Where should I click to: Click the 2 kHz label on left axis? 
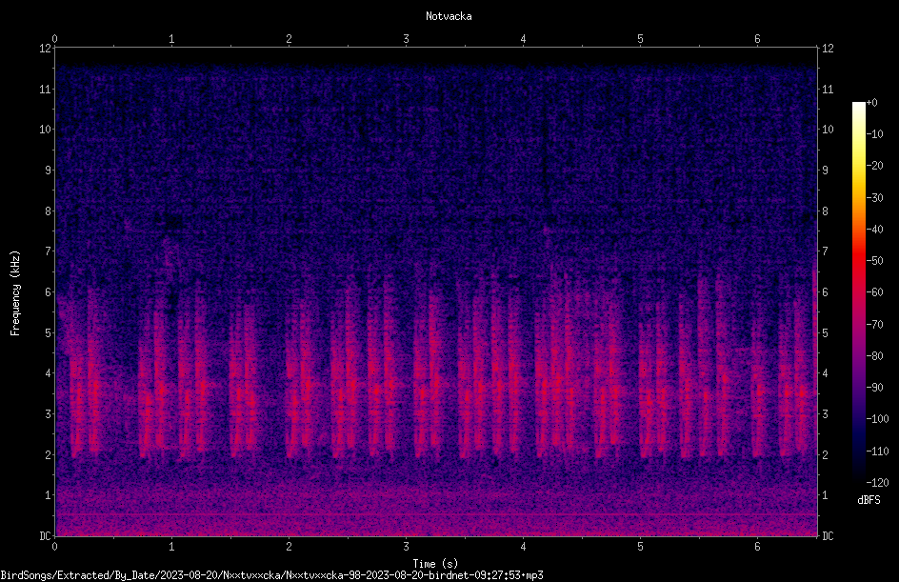click(x=49, y=454)
